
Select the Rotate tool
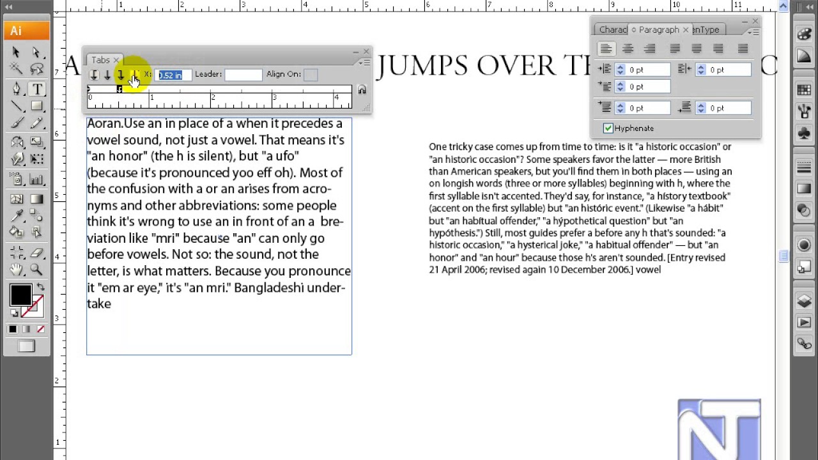point(16,142)
